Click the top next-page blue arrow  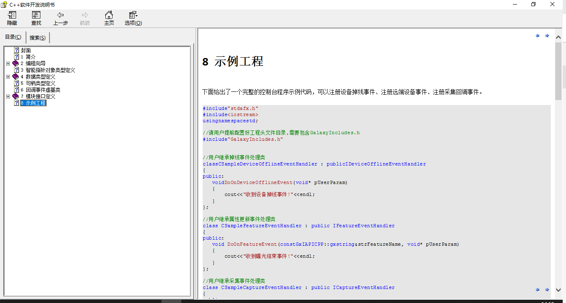click(547, 36)
